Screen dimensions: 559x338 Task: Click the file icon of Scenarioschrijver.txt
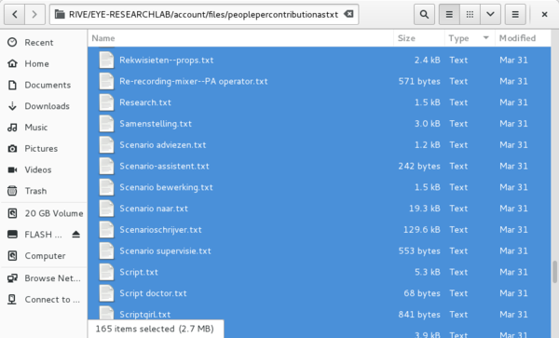[x=106, y=229]
